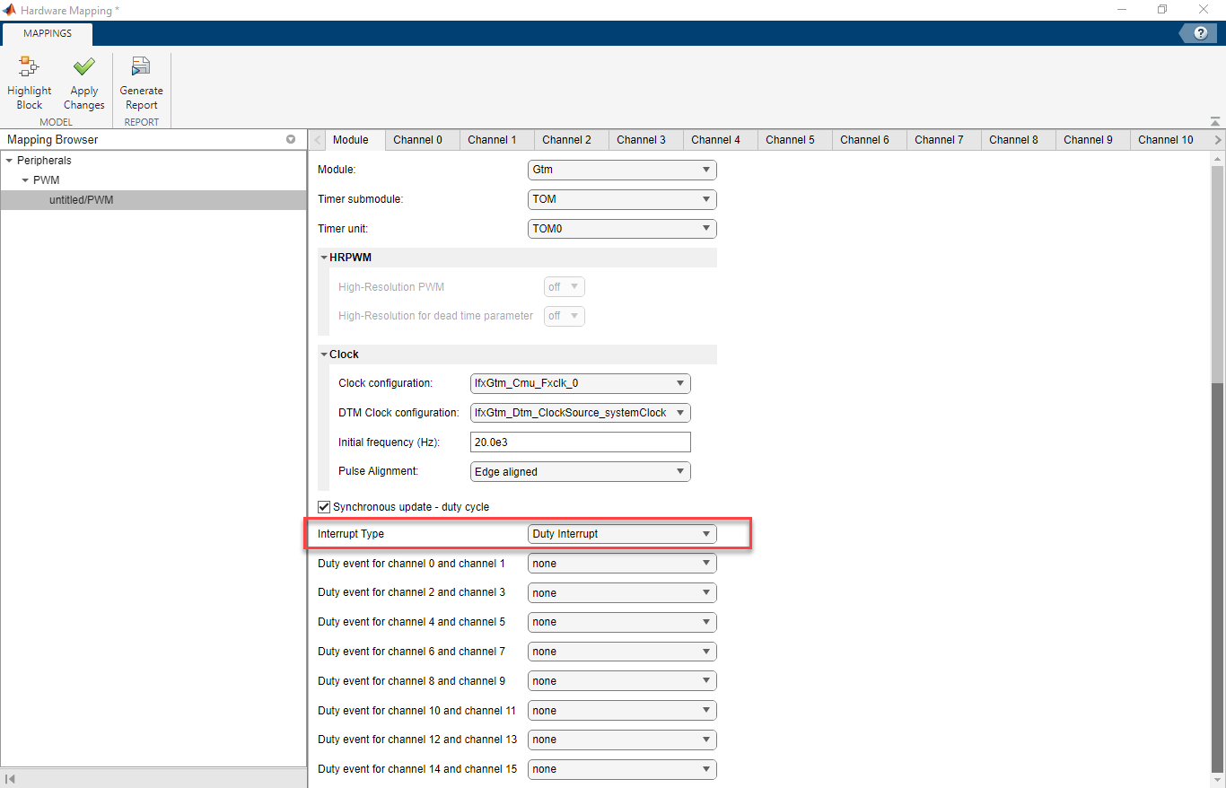
Task: Click the Mapping Browser panel options icon
Action: (x=291, y=139)
